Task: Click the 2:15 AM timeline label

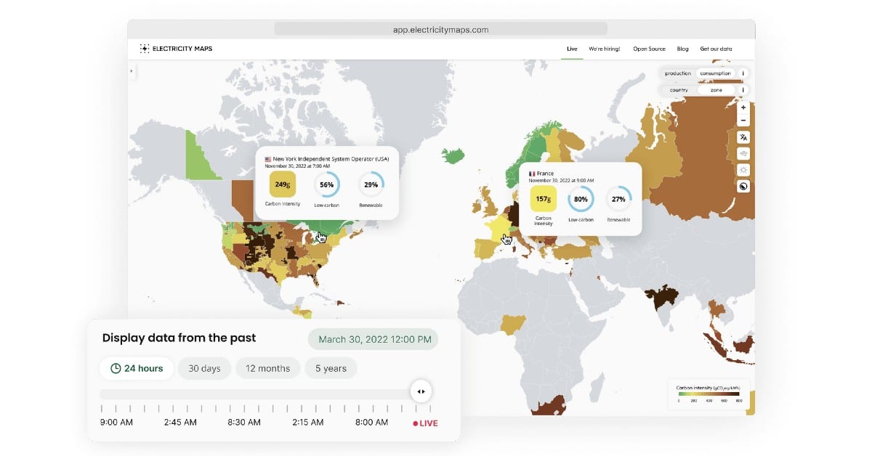Action: 309,422
